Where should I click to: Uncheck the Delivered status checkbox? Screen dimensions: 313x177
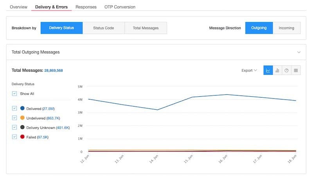(14, 108)
